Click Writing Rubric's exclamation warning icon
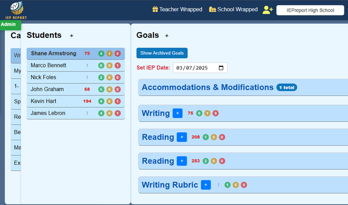Screen dimensions: 348x205 click(219, 185)
